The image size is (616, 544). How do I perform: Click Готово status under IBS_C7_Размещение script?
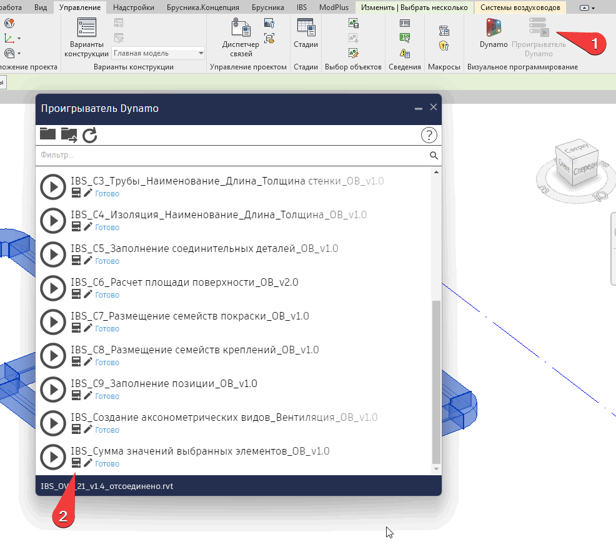107,329
